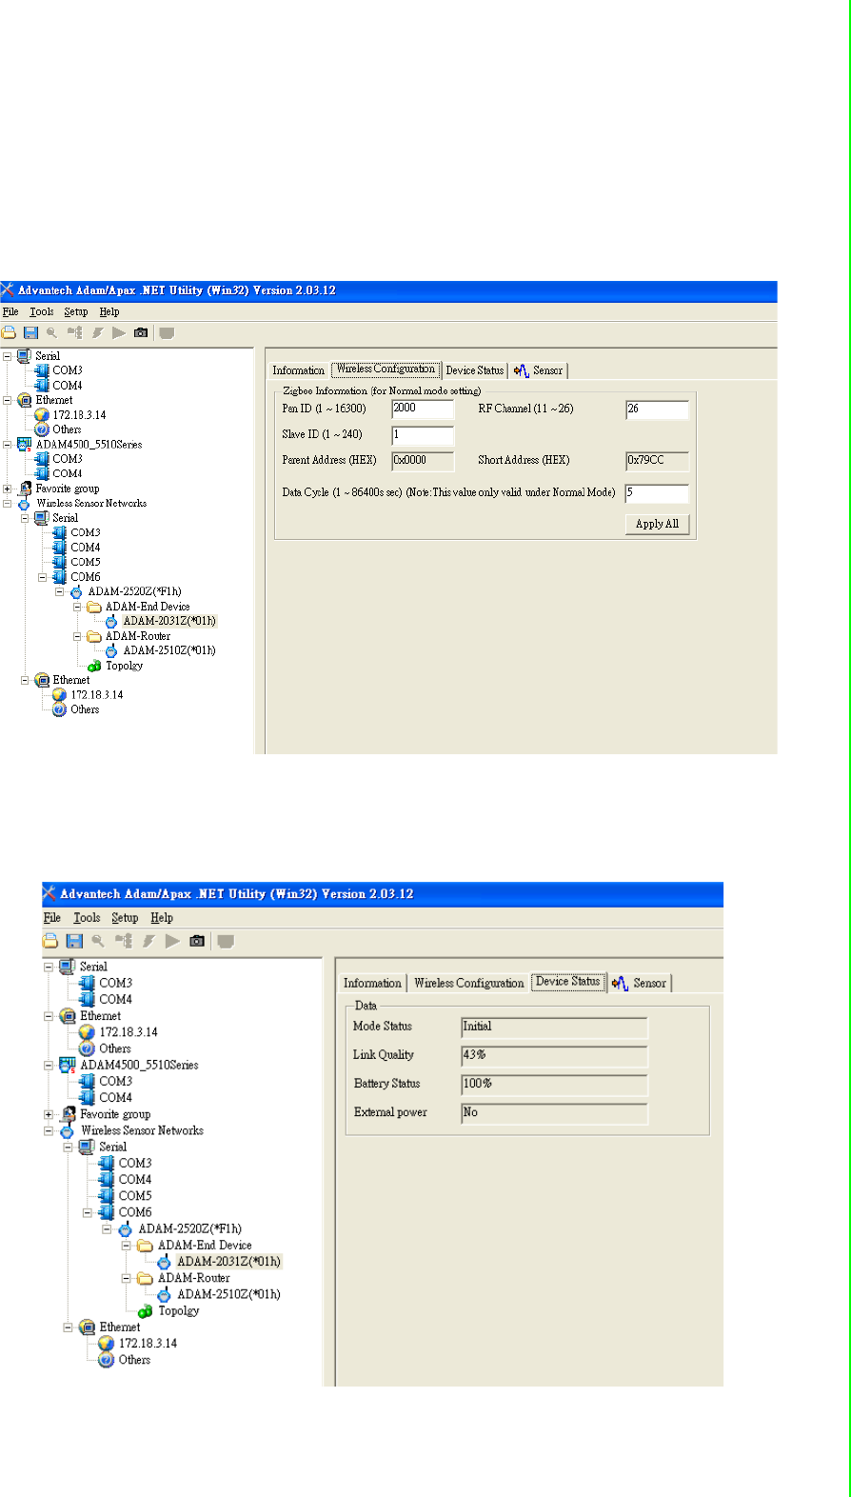Open Help menu in Link Quality window

coord(162,918)
